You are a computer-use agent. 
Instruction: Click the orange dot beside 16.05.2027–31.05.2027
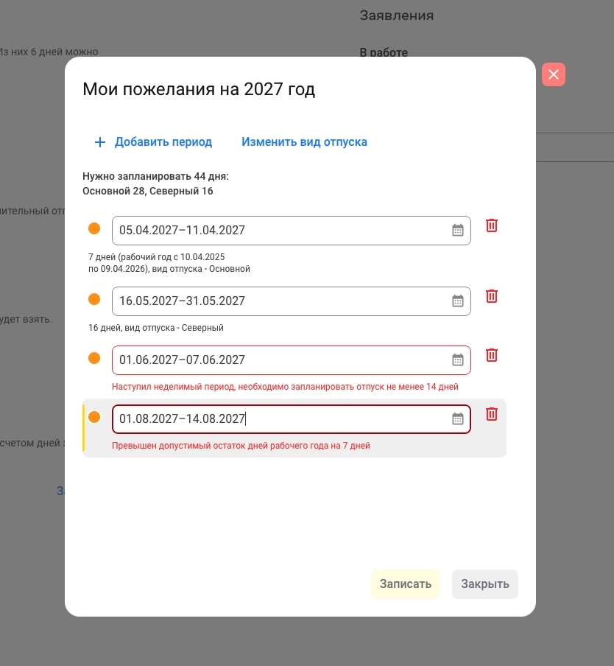tap(94, 299)
